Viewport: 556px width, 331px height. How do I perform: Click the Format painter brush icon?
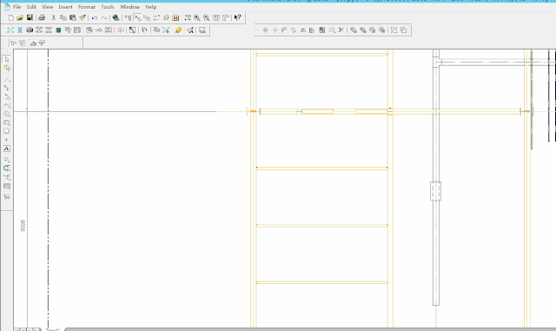(x=83, y=17)
